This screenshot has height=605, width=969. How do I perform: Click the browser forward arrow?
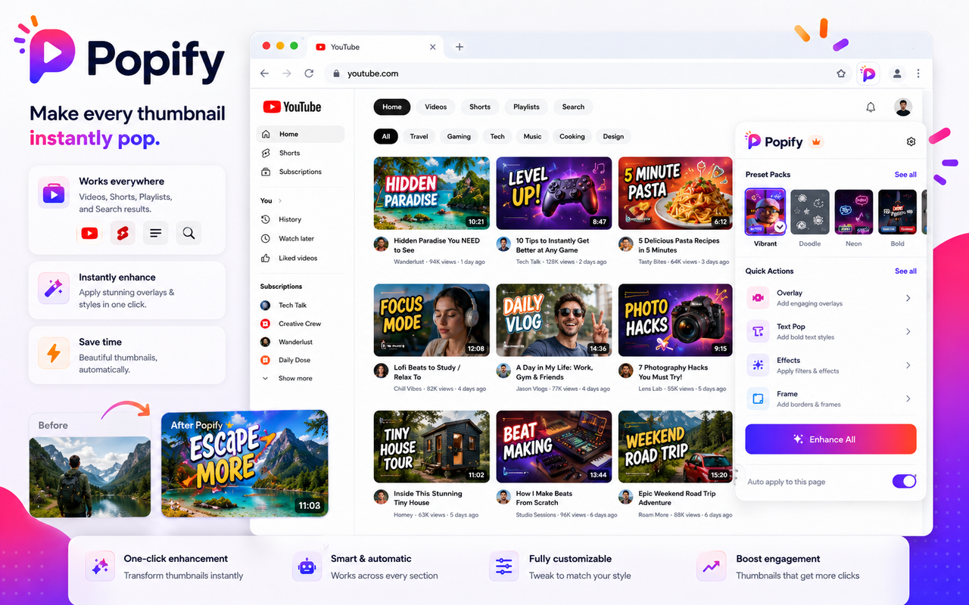287,73
